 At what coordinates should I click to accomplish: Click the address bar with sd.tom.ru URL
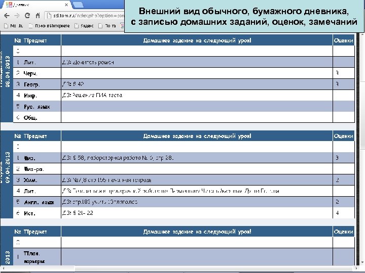click(85, 16)
